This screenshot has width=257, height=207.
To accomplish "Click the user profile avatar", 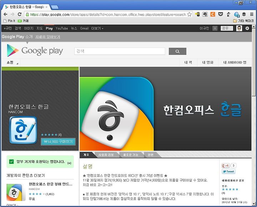I will click(239, 28).
